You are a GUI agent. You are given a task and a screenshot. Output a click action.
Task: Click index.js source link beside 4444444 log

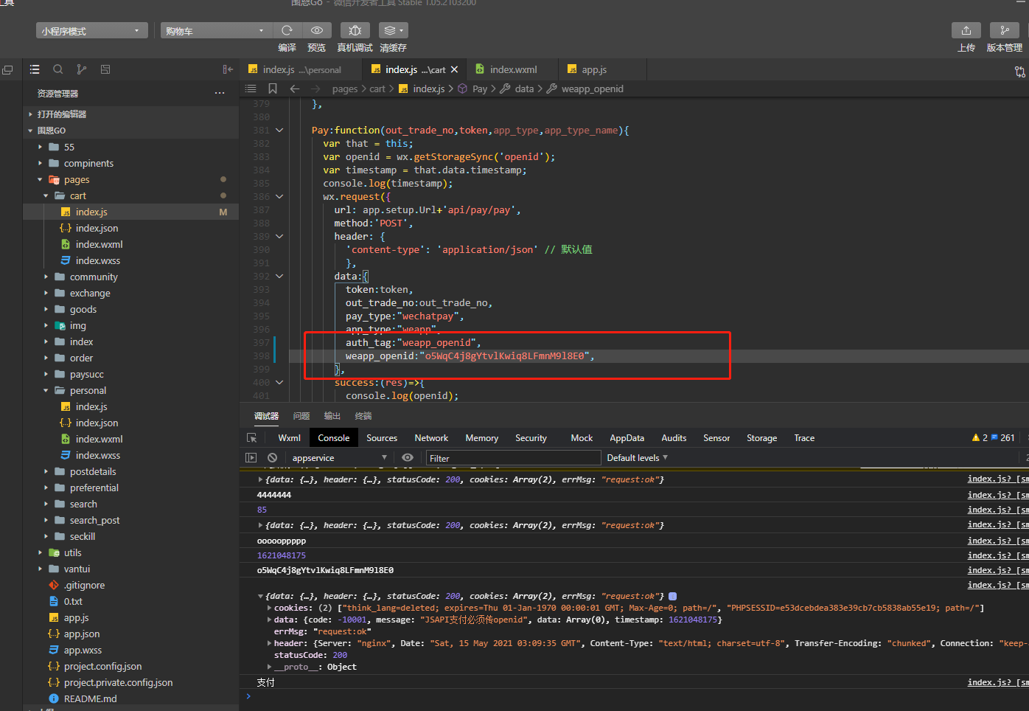point(990,495)
